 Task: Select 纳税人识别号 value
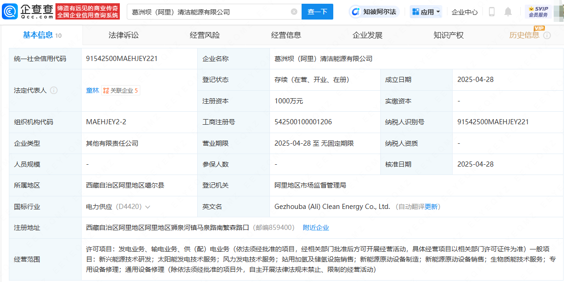click(x=493, y=122)
